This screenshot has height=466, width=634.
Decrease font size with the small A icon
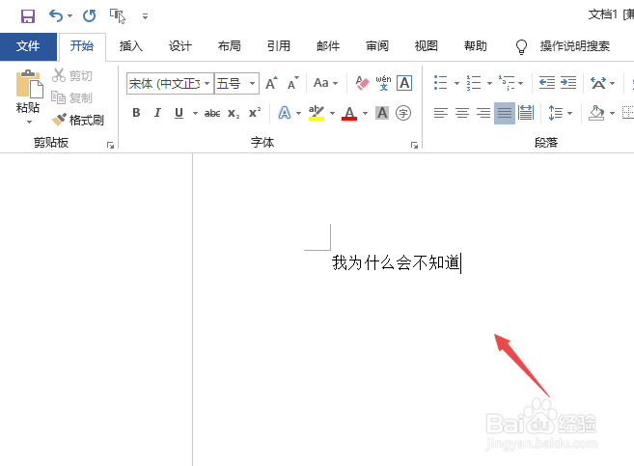292,83
